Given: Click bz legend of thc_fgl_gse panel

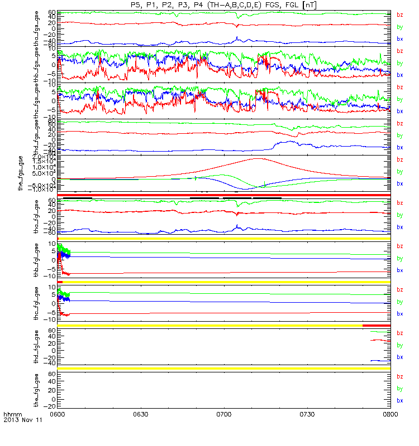Looking at the screenshot, I should [399, 289].
